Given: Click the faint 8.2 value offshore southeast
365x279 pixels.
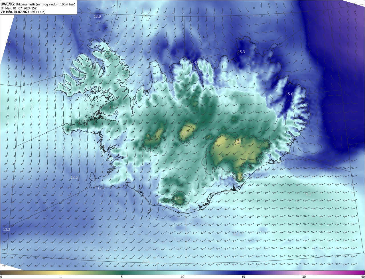Looking at the screenshot, I should pos(309,194).
